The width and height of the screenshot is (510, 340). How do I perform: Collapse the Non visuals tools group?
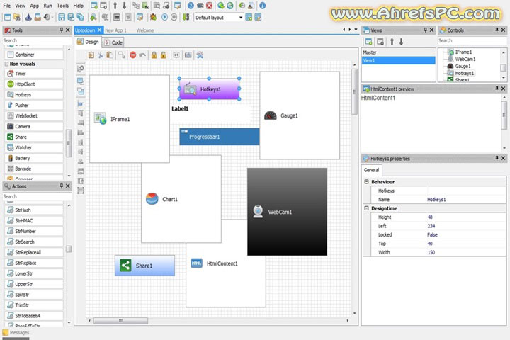click(6, 64)
